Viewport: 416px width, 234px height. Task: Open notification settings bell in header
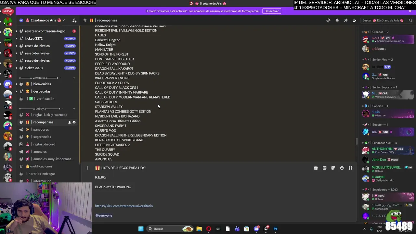[x=337, y=20]
